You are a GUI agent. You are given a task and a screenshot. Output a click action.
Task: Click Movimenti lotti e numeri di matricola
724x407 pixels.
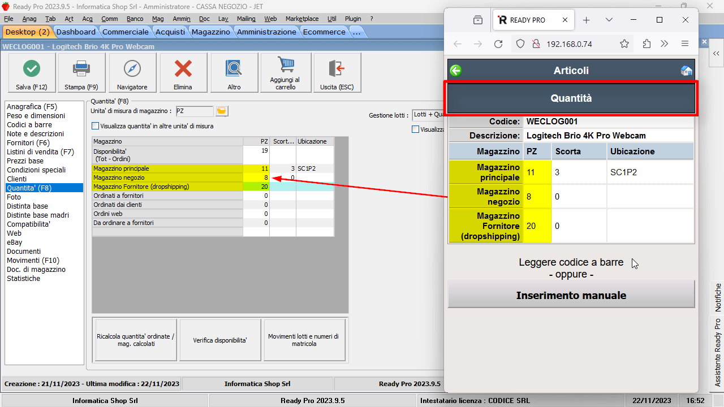point(304,340)
